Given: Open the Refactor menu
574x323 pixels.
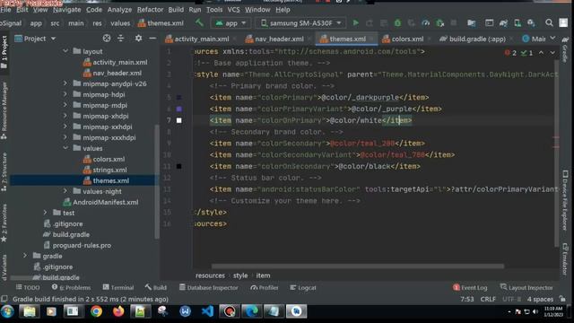Looking at the screenshot, I should (x=150, y=10).
